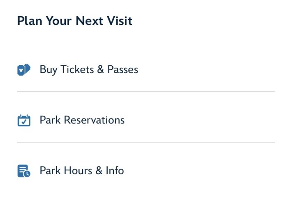The image size is (292, 197).
Task: View park hours and information entry
Action: click(146, 170)
